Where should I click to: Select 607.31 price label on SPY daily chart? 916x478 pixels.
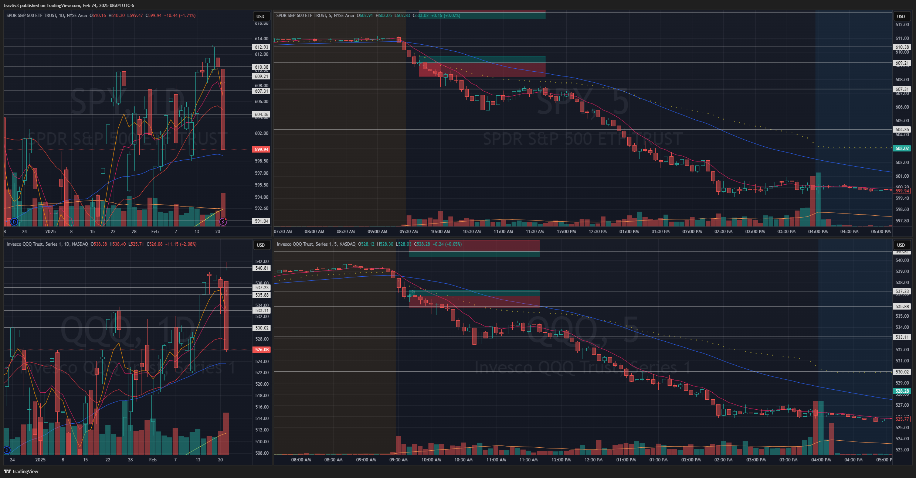261,91
